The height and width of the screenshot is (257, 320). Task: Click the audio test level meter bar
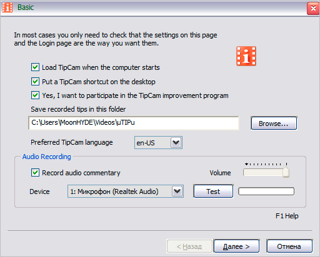tap(266, 192)
